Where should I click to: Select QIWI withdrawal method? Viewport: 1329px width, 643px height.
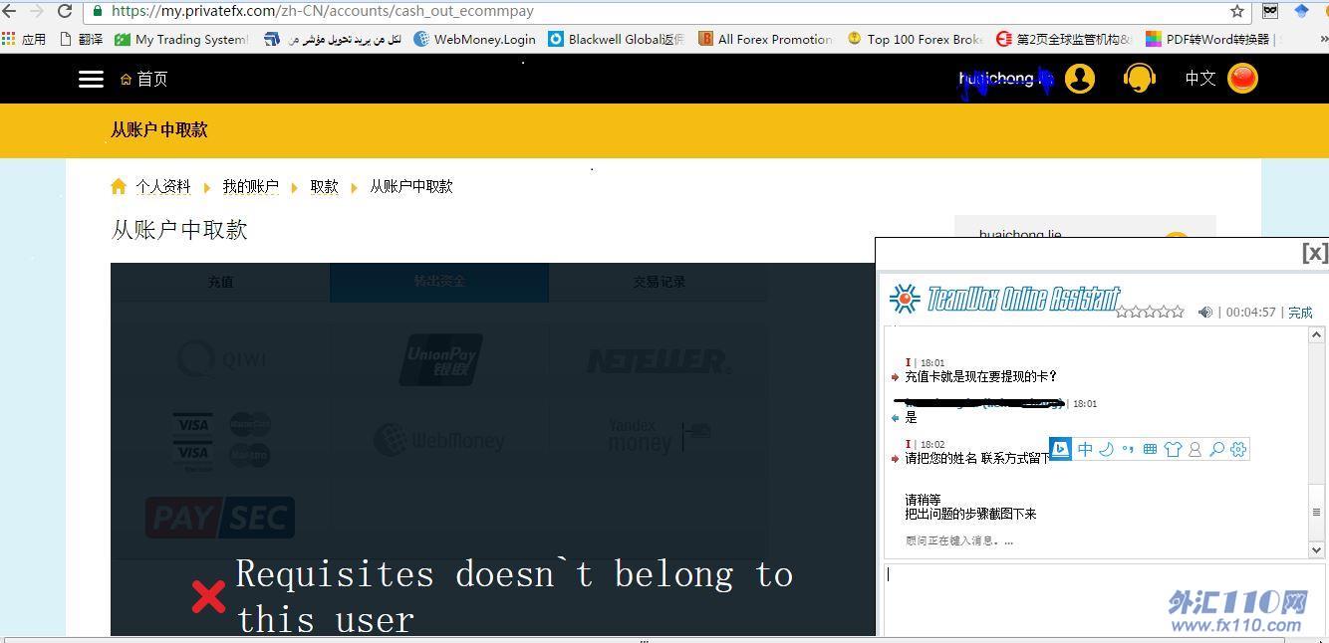(x=221, y=358)
